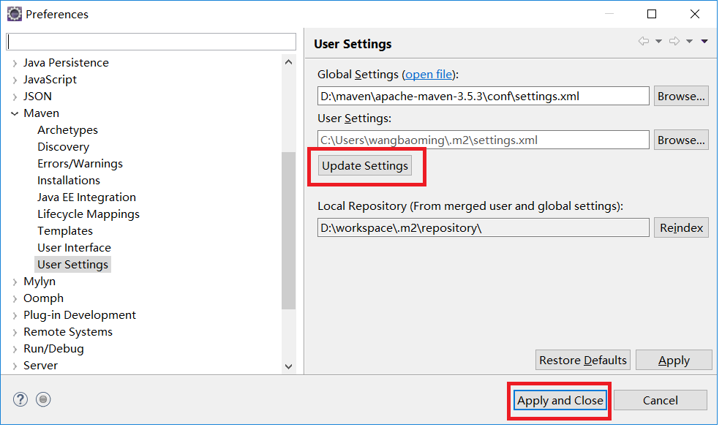Click the Update Settings button
Image resolution: width=722 pixels, height=430 pixels.
[x=365, y=166]
